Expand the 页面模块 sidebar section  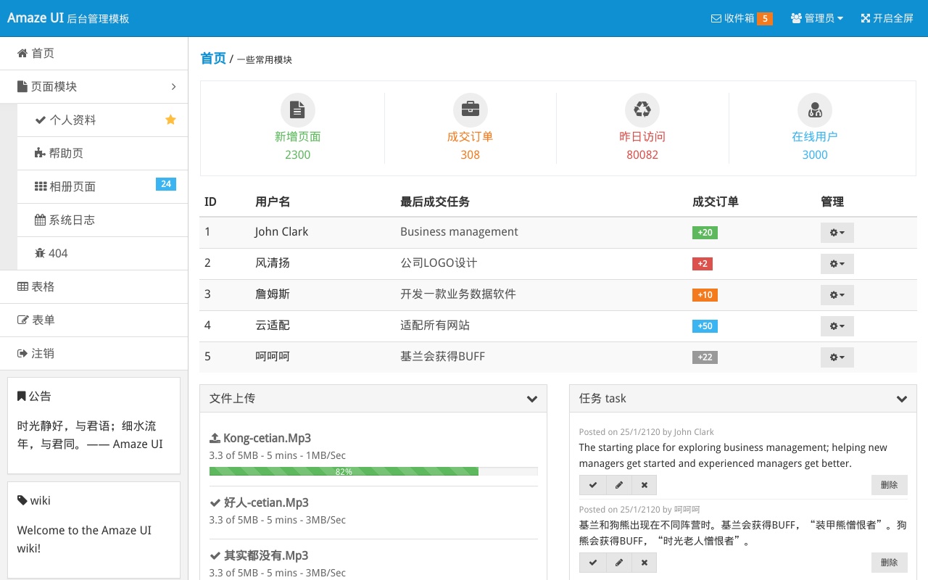(94, 86)
